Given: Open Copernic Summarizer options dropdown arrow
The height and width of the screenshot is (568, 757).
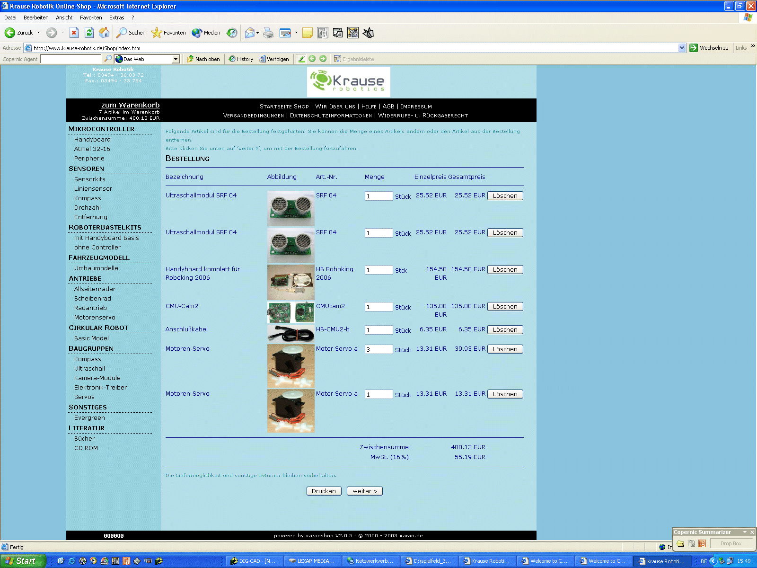Looking at the screenshot, I should 745,532.
